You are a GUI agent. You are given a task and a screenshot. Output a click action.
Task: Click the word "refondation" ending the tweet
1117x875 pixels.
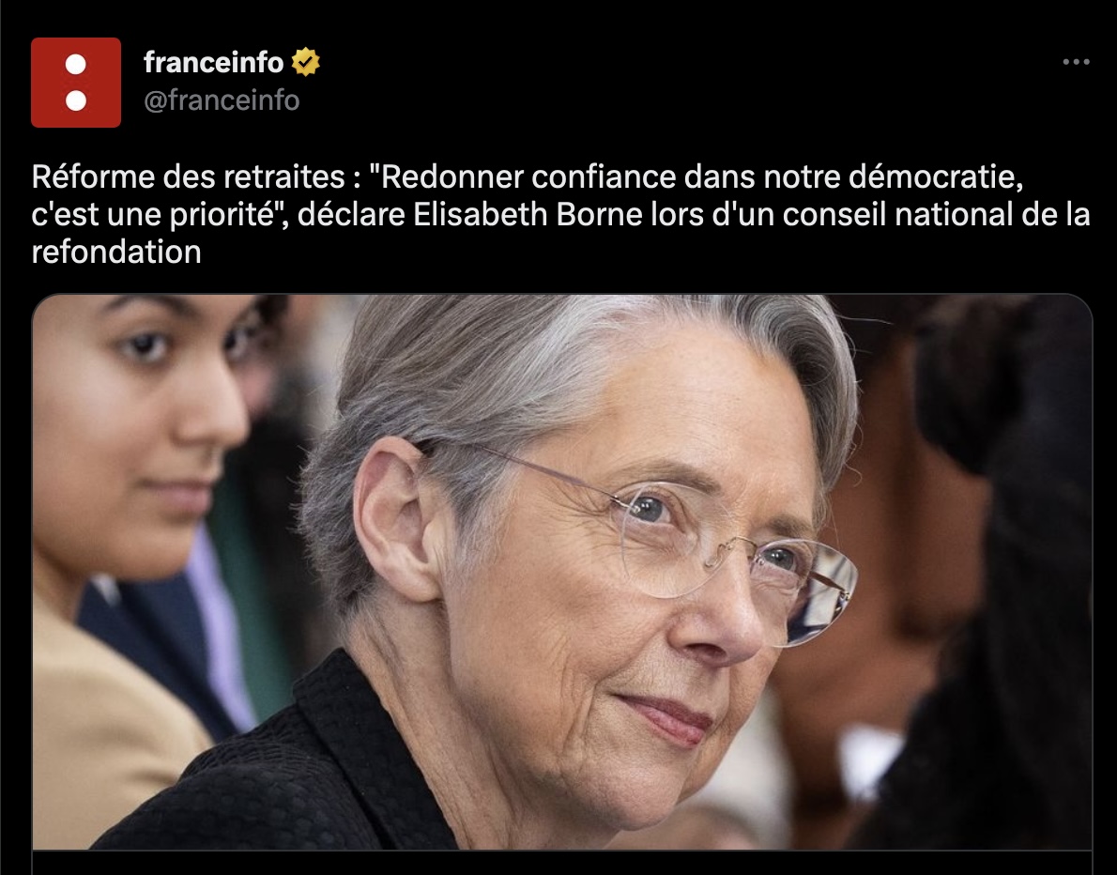pyautogui.click(x=116, y=252)
